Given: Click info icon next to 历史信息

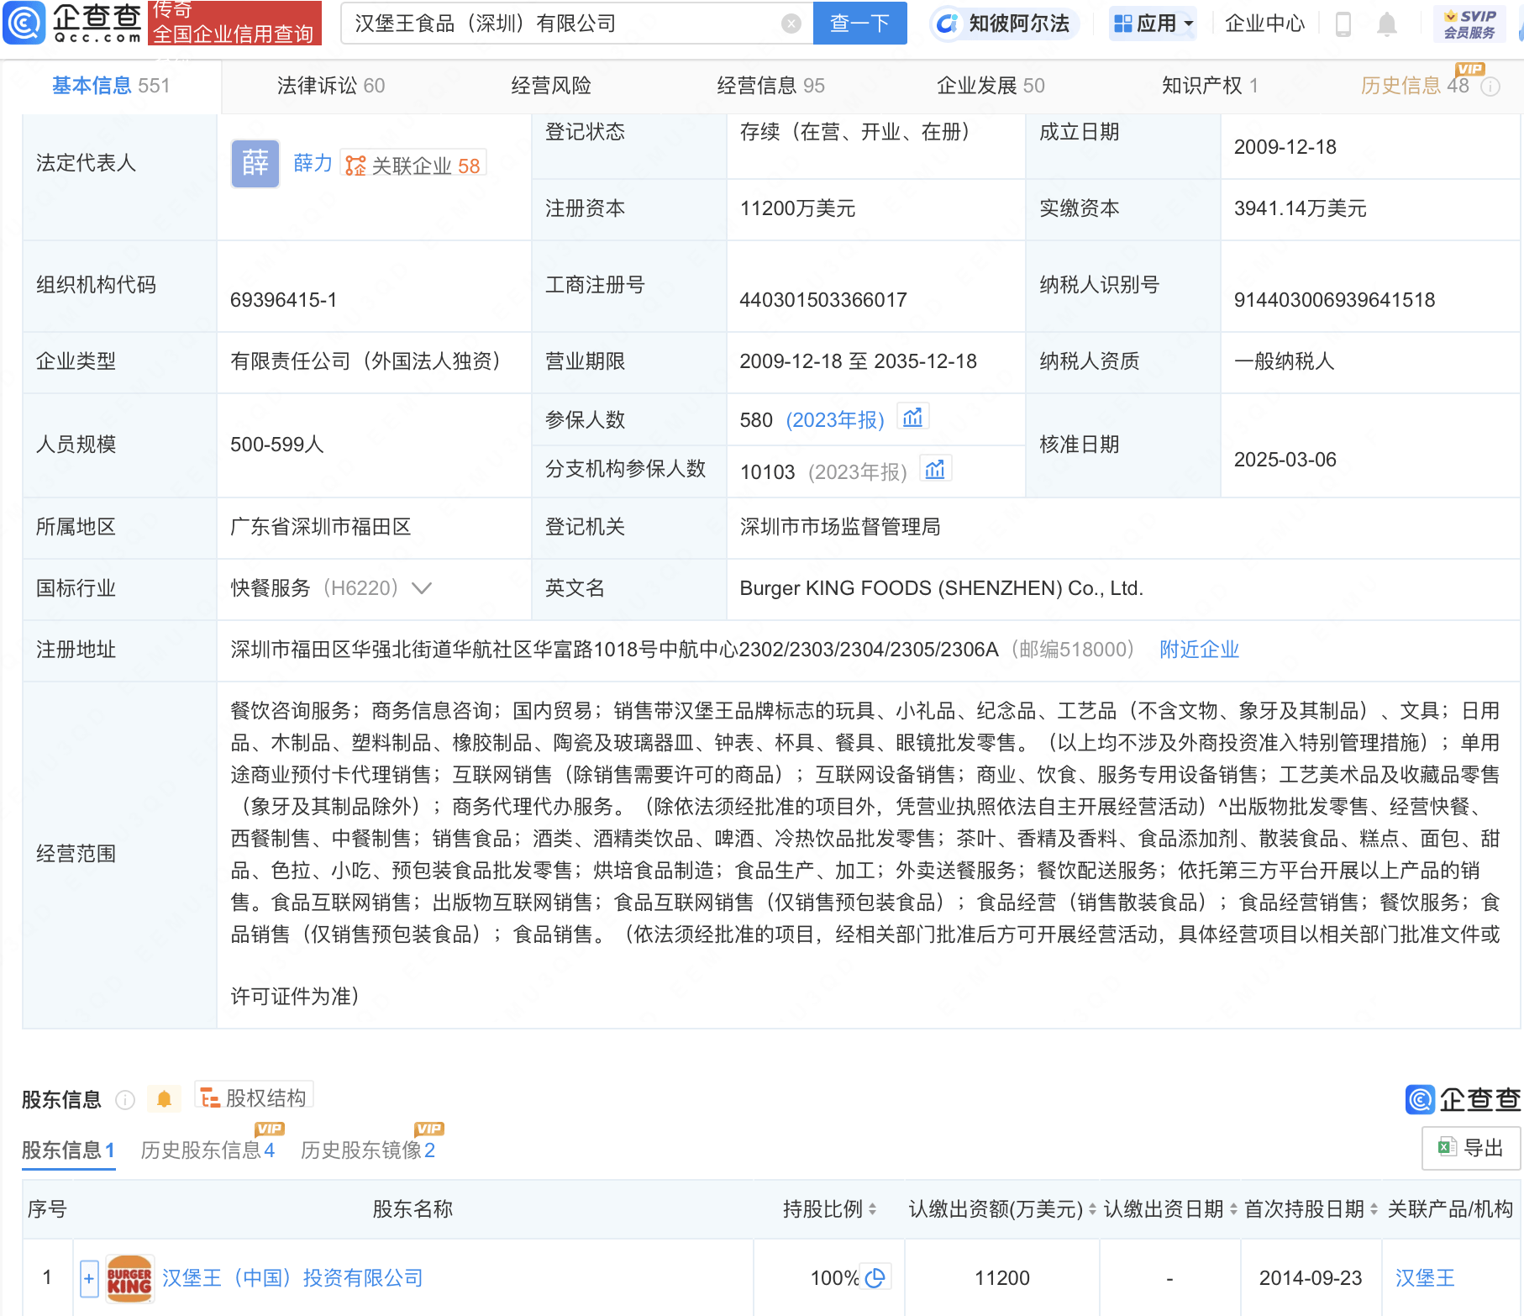Looking at the screenshot, I should coord(1490,87).
